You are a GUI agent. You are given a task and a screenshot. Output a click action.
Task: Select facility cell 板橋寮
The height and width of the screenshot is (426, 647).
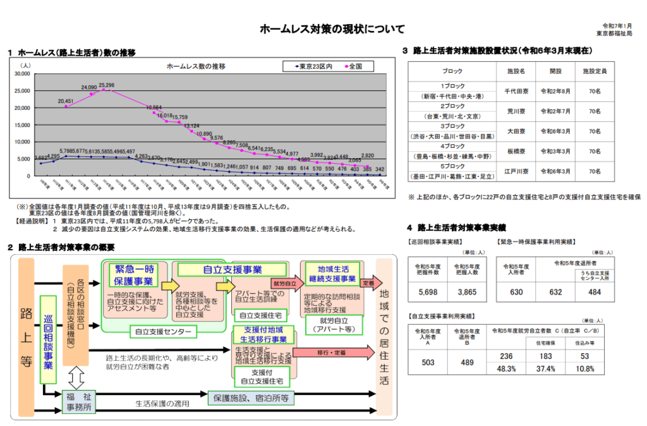(x=516, y=152)
